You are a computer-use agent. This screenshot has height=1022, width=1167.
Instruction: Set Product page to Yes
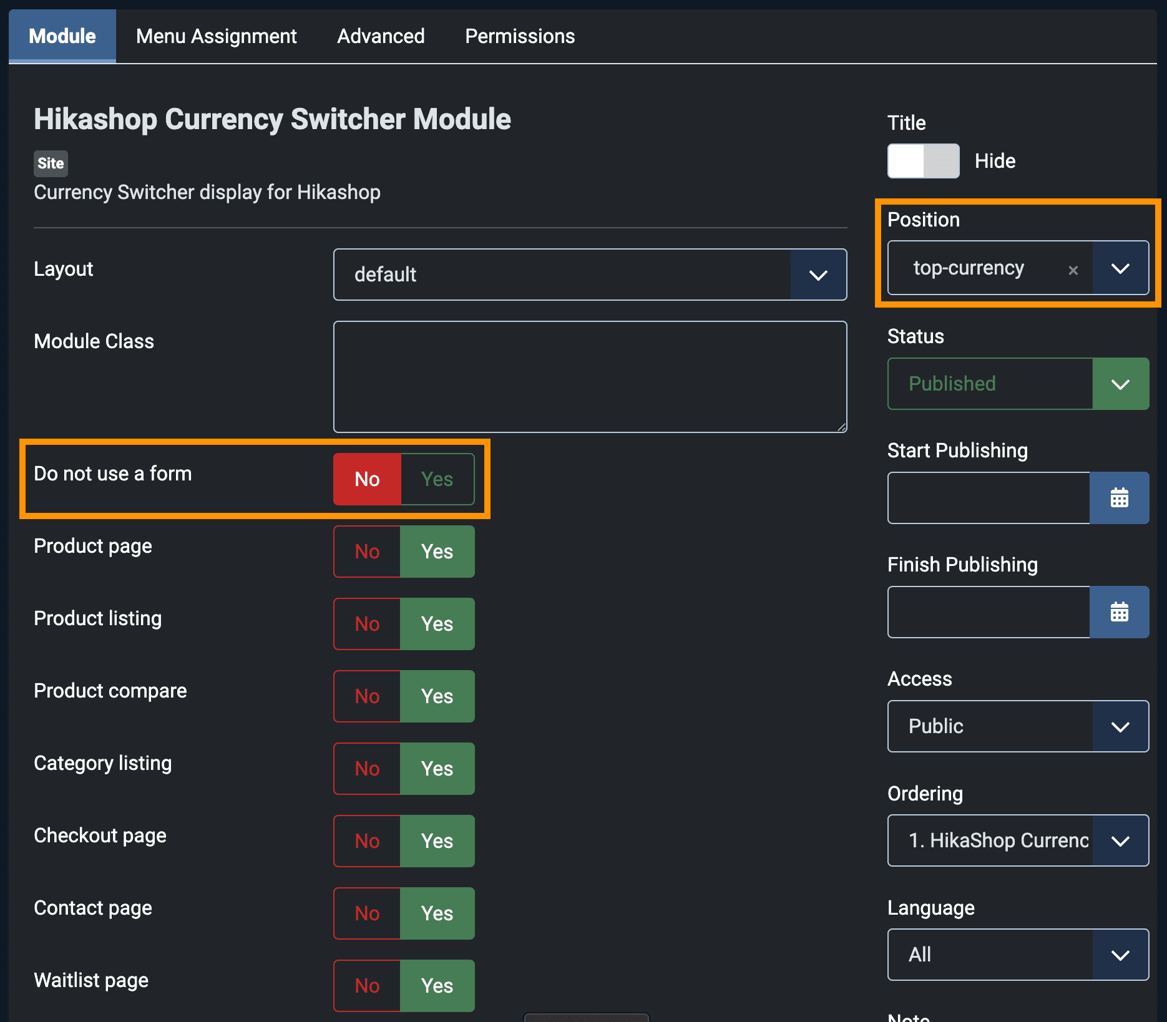(437, 552)
